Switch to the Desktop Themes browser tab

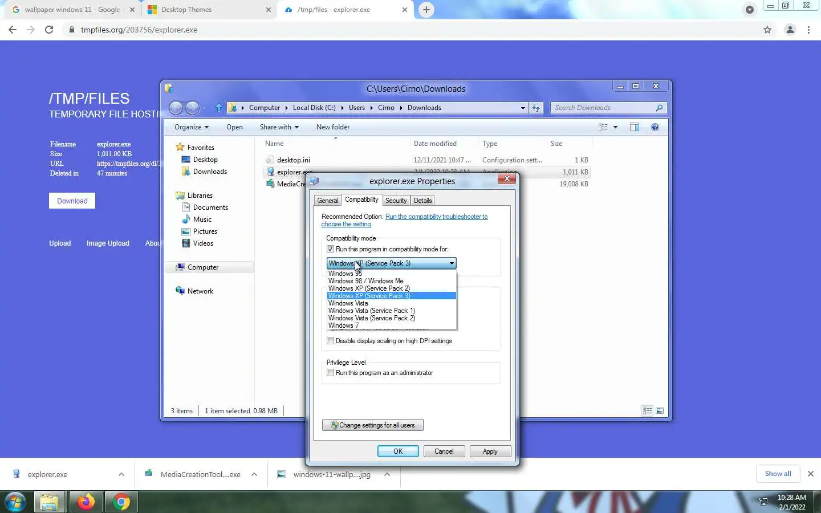(x=209, y=10)
